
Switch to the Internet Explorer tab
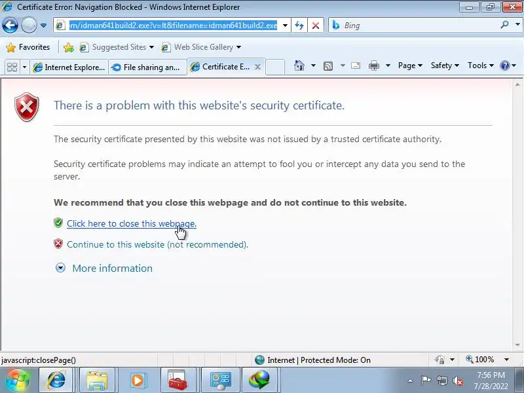(x=69, y=67)
